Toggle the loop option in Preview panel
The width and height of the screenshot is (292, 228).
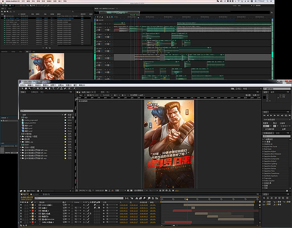(x=286, y=116)
